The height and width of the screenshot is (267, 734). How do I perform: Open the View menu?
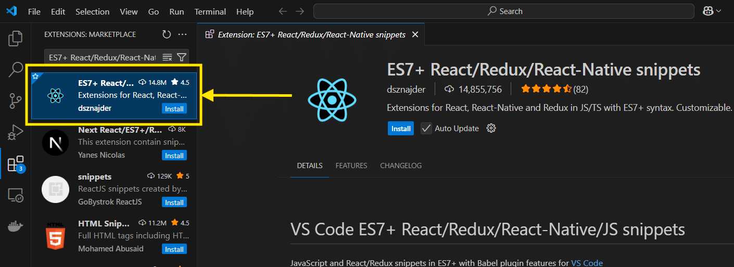[129, 11]
